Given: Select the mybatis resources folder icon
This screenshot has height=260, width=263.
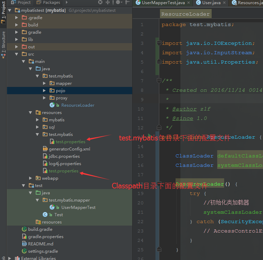Looking at the screenshot, I should tap(45, 120).
